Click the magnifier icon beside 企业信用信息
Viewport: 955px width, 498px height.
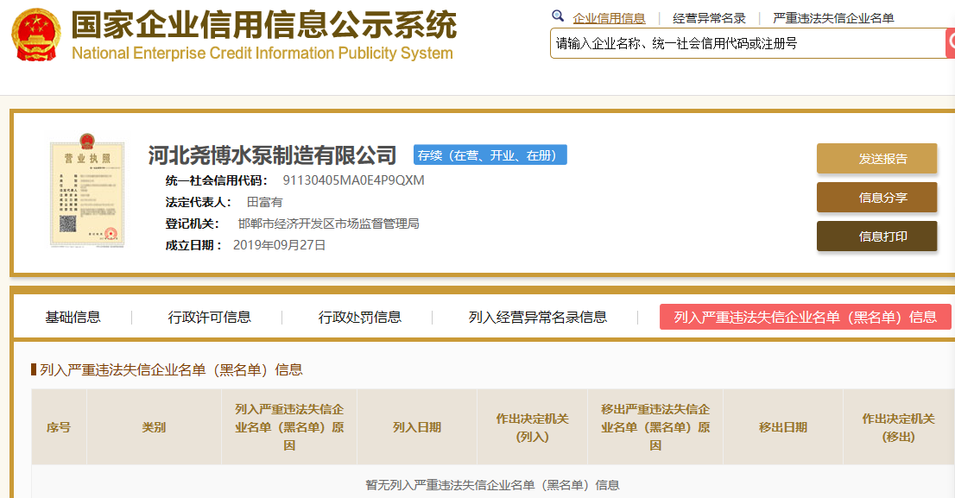click(557, 16)
